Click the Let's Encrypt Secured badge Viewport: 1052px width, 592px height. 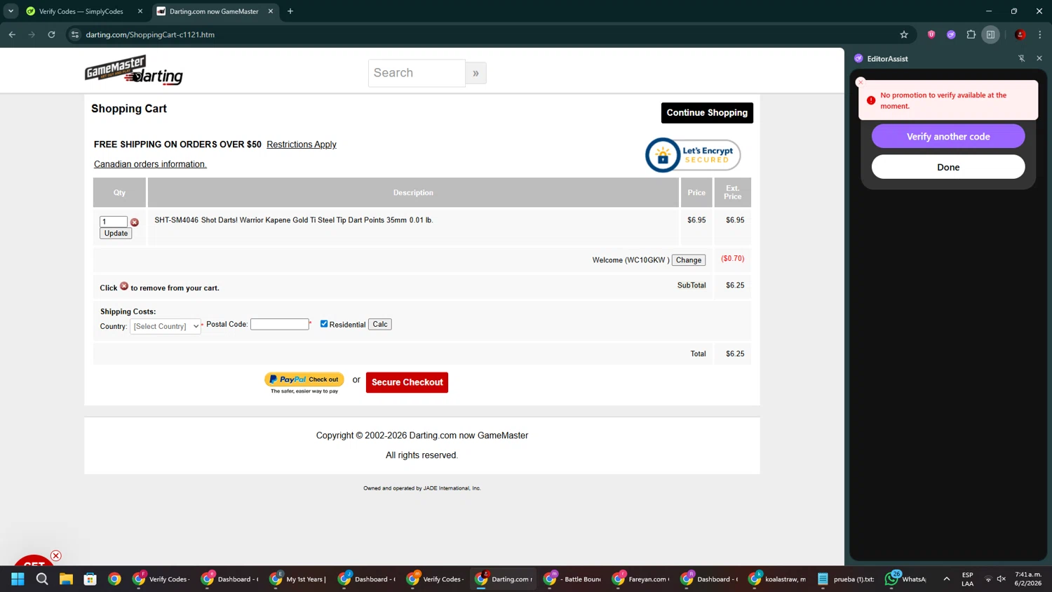click(x=693, y=155)
